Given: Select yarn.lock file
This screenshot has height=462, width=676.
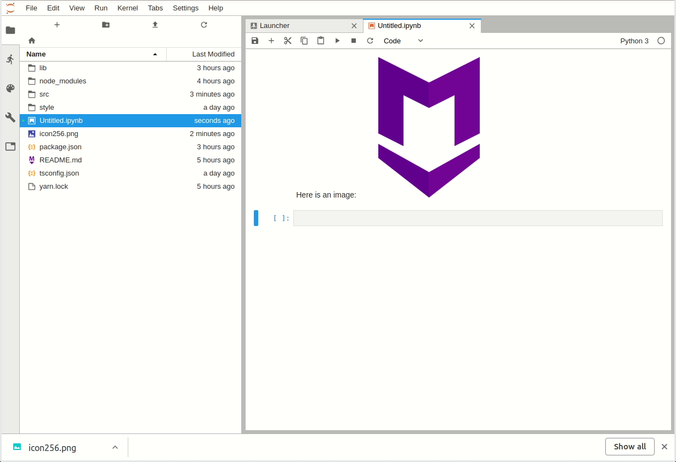Looking at the screenshot, I should coord(130,187).
